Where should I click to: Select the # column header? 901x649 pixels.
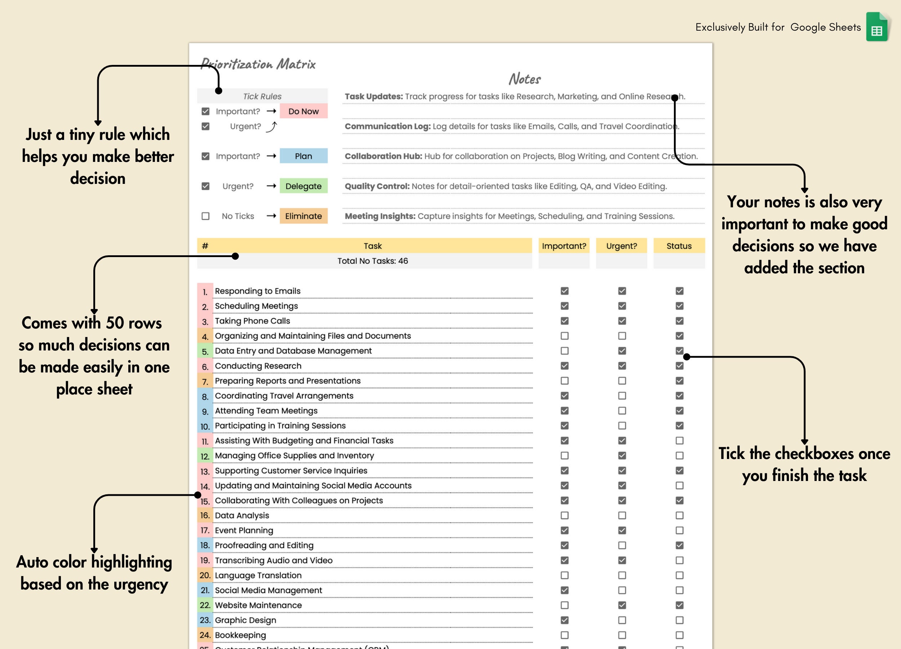(x=205, y=246)
